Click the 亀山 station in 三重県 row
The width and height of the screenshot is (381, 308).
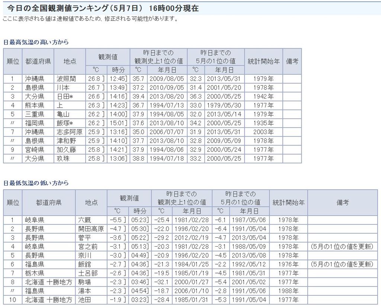(x=63, y=114)
